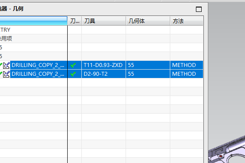Click the highlighted name column header
This screenshot has height=163, width=245.
34,21
